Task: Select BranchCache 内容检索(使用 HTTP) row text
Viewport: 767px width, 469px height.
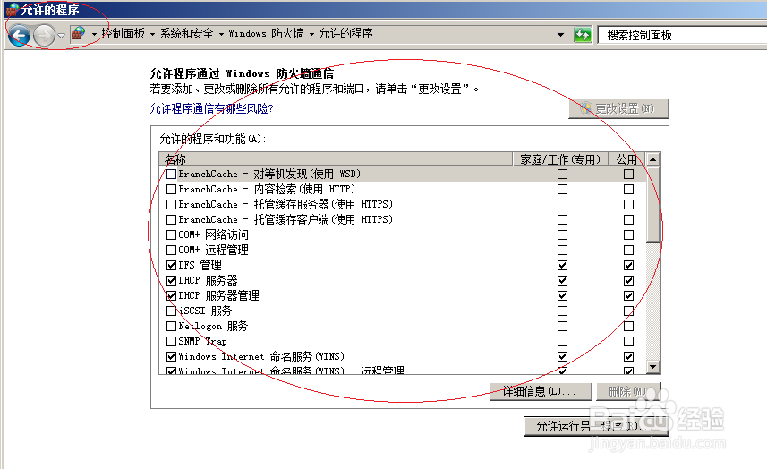Action: click(x=267, y=189)
